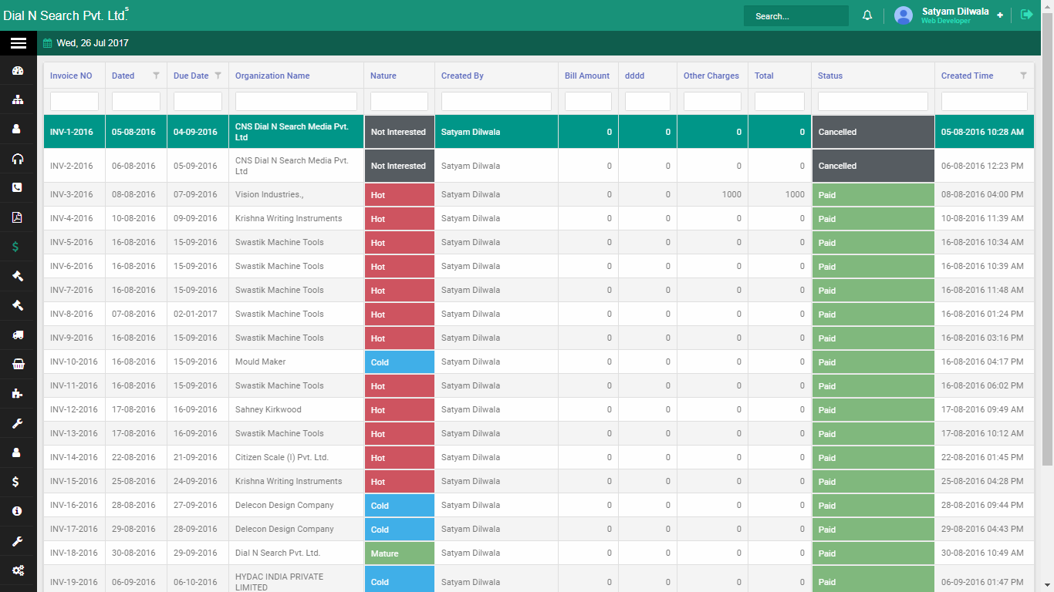Click Vision Industries organization name
Screen dimensions: 1054x592
click(269, 195)
